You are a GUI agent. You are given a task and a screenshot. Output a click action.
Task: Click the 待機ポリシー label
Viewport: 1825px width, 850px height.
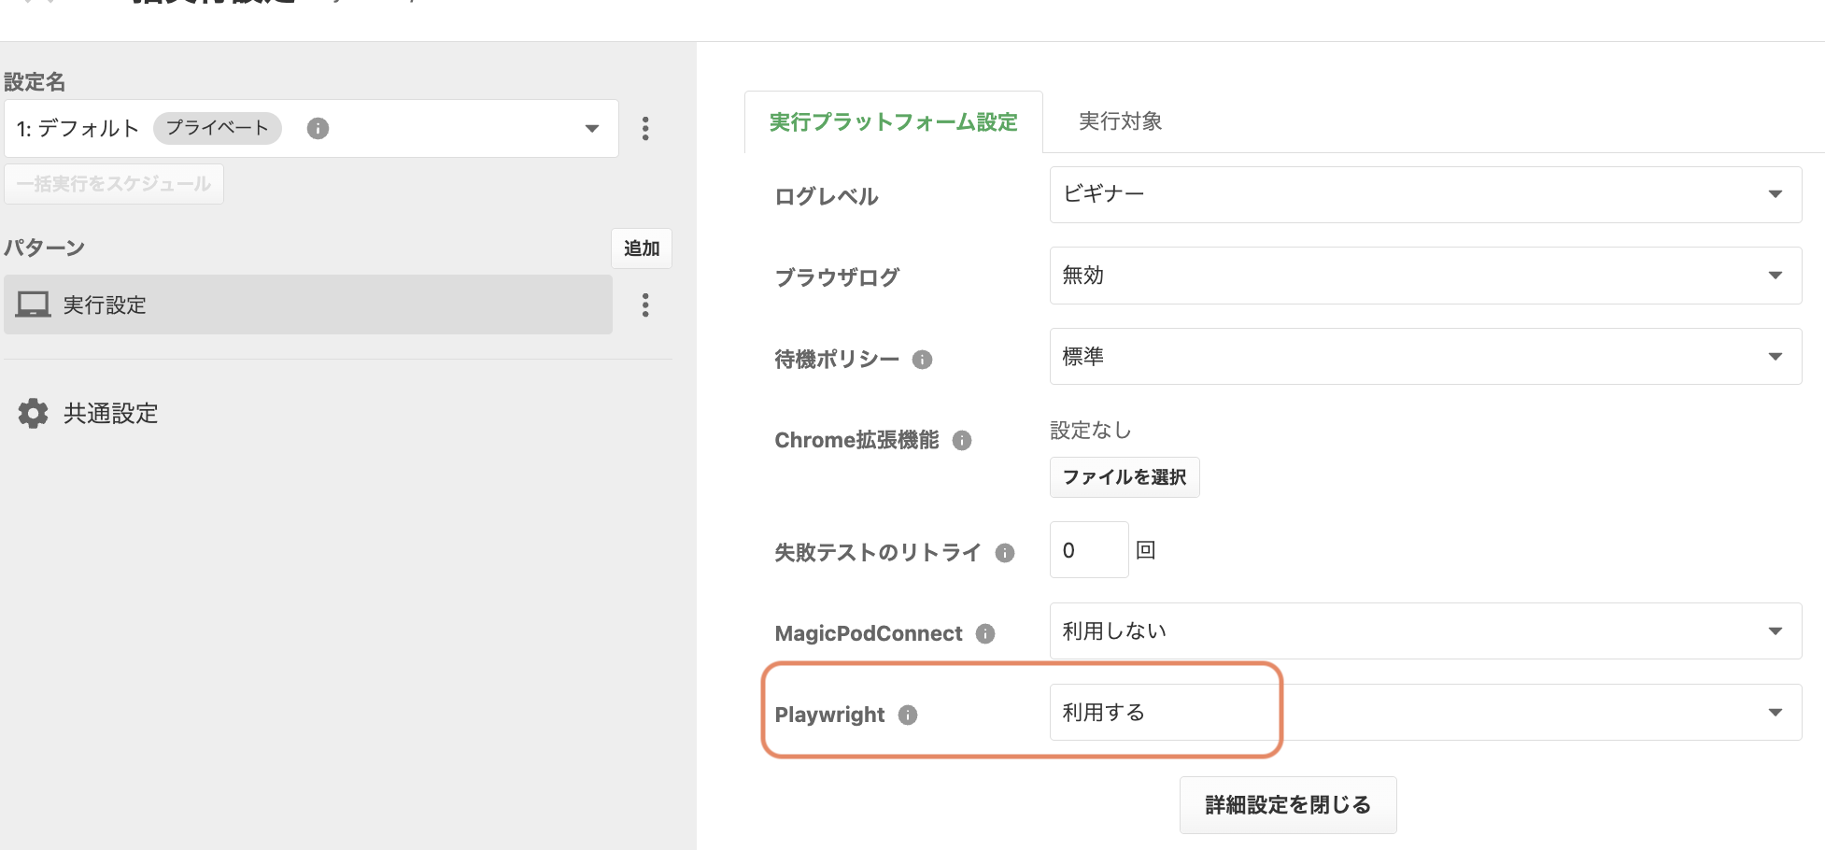pyautogui.click(x=837, y=360)
